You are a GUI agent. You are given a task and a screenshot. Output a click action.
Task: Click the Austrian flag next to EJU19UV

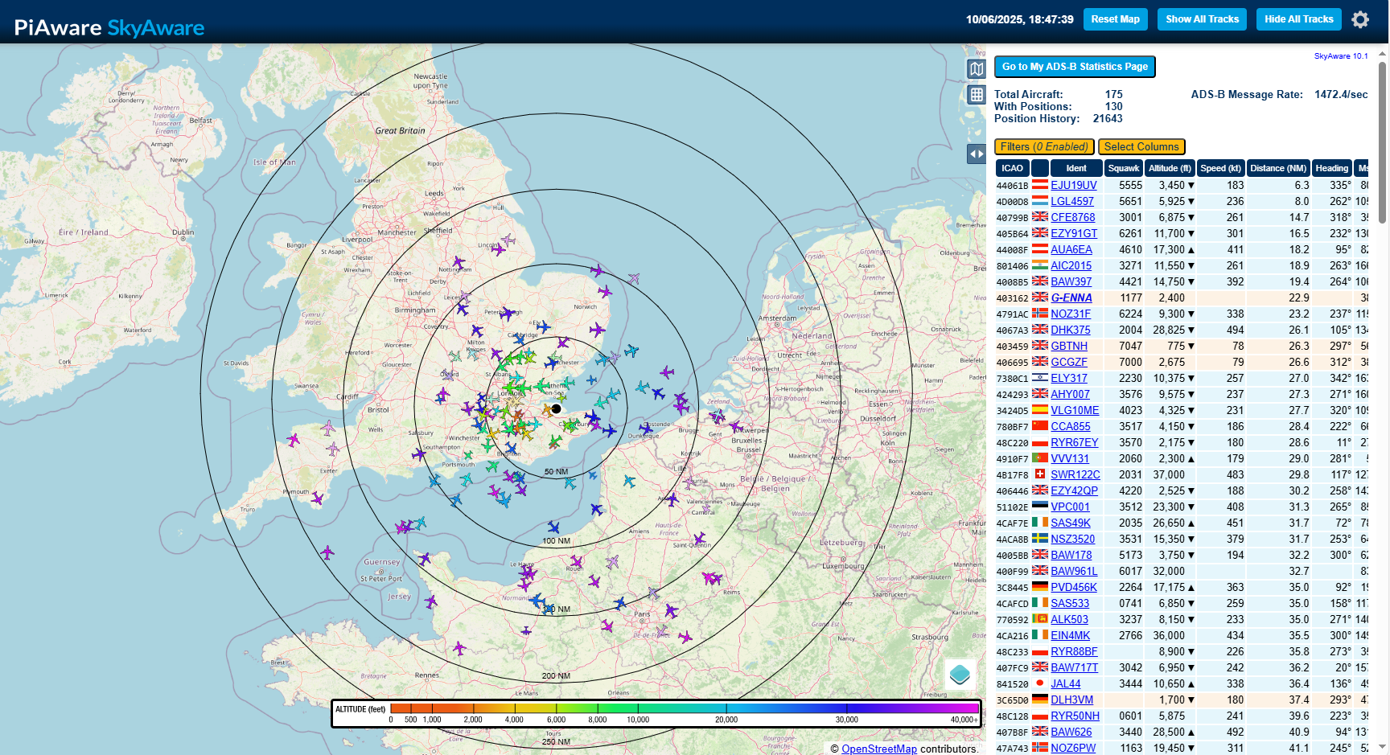(x=1040, y=184)
